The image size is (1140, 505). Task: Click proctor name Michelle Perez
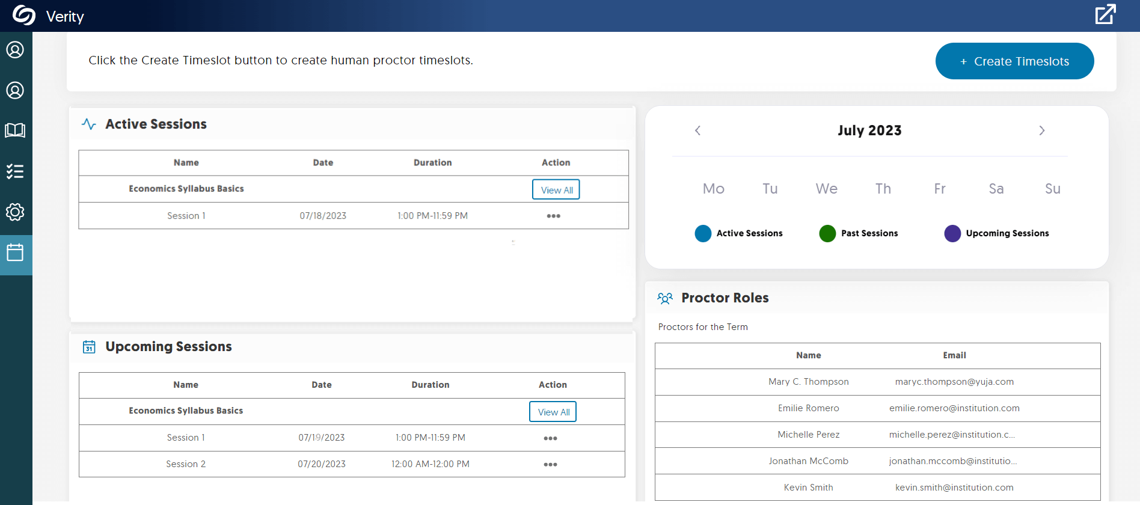pos(809,435)
